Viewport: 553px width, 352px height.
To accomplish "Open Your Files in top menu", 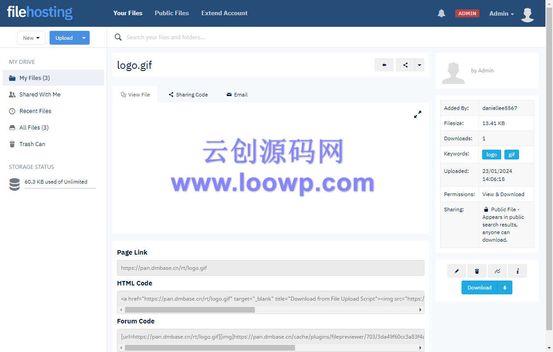I will click(x=128, y=13).
